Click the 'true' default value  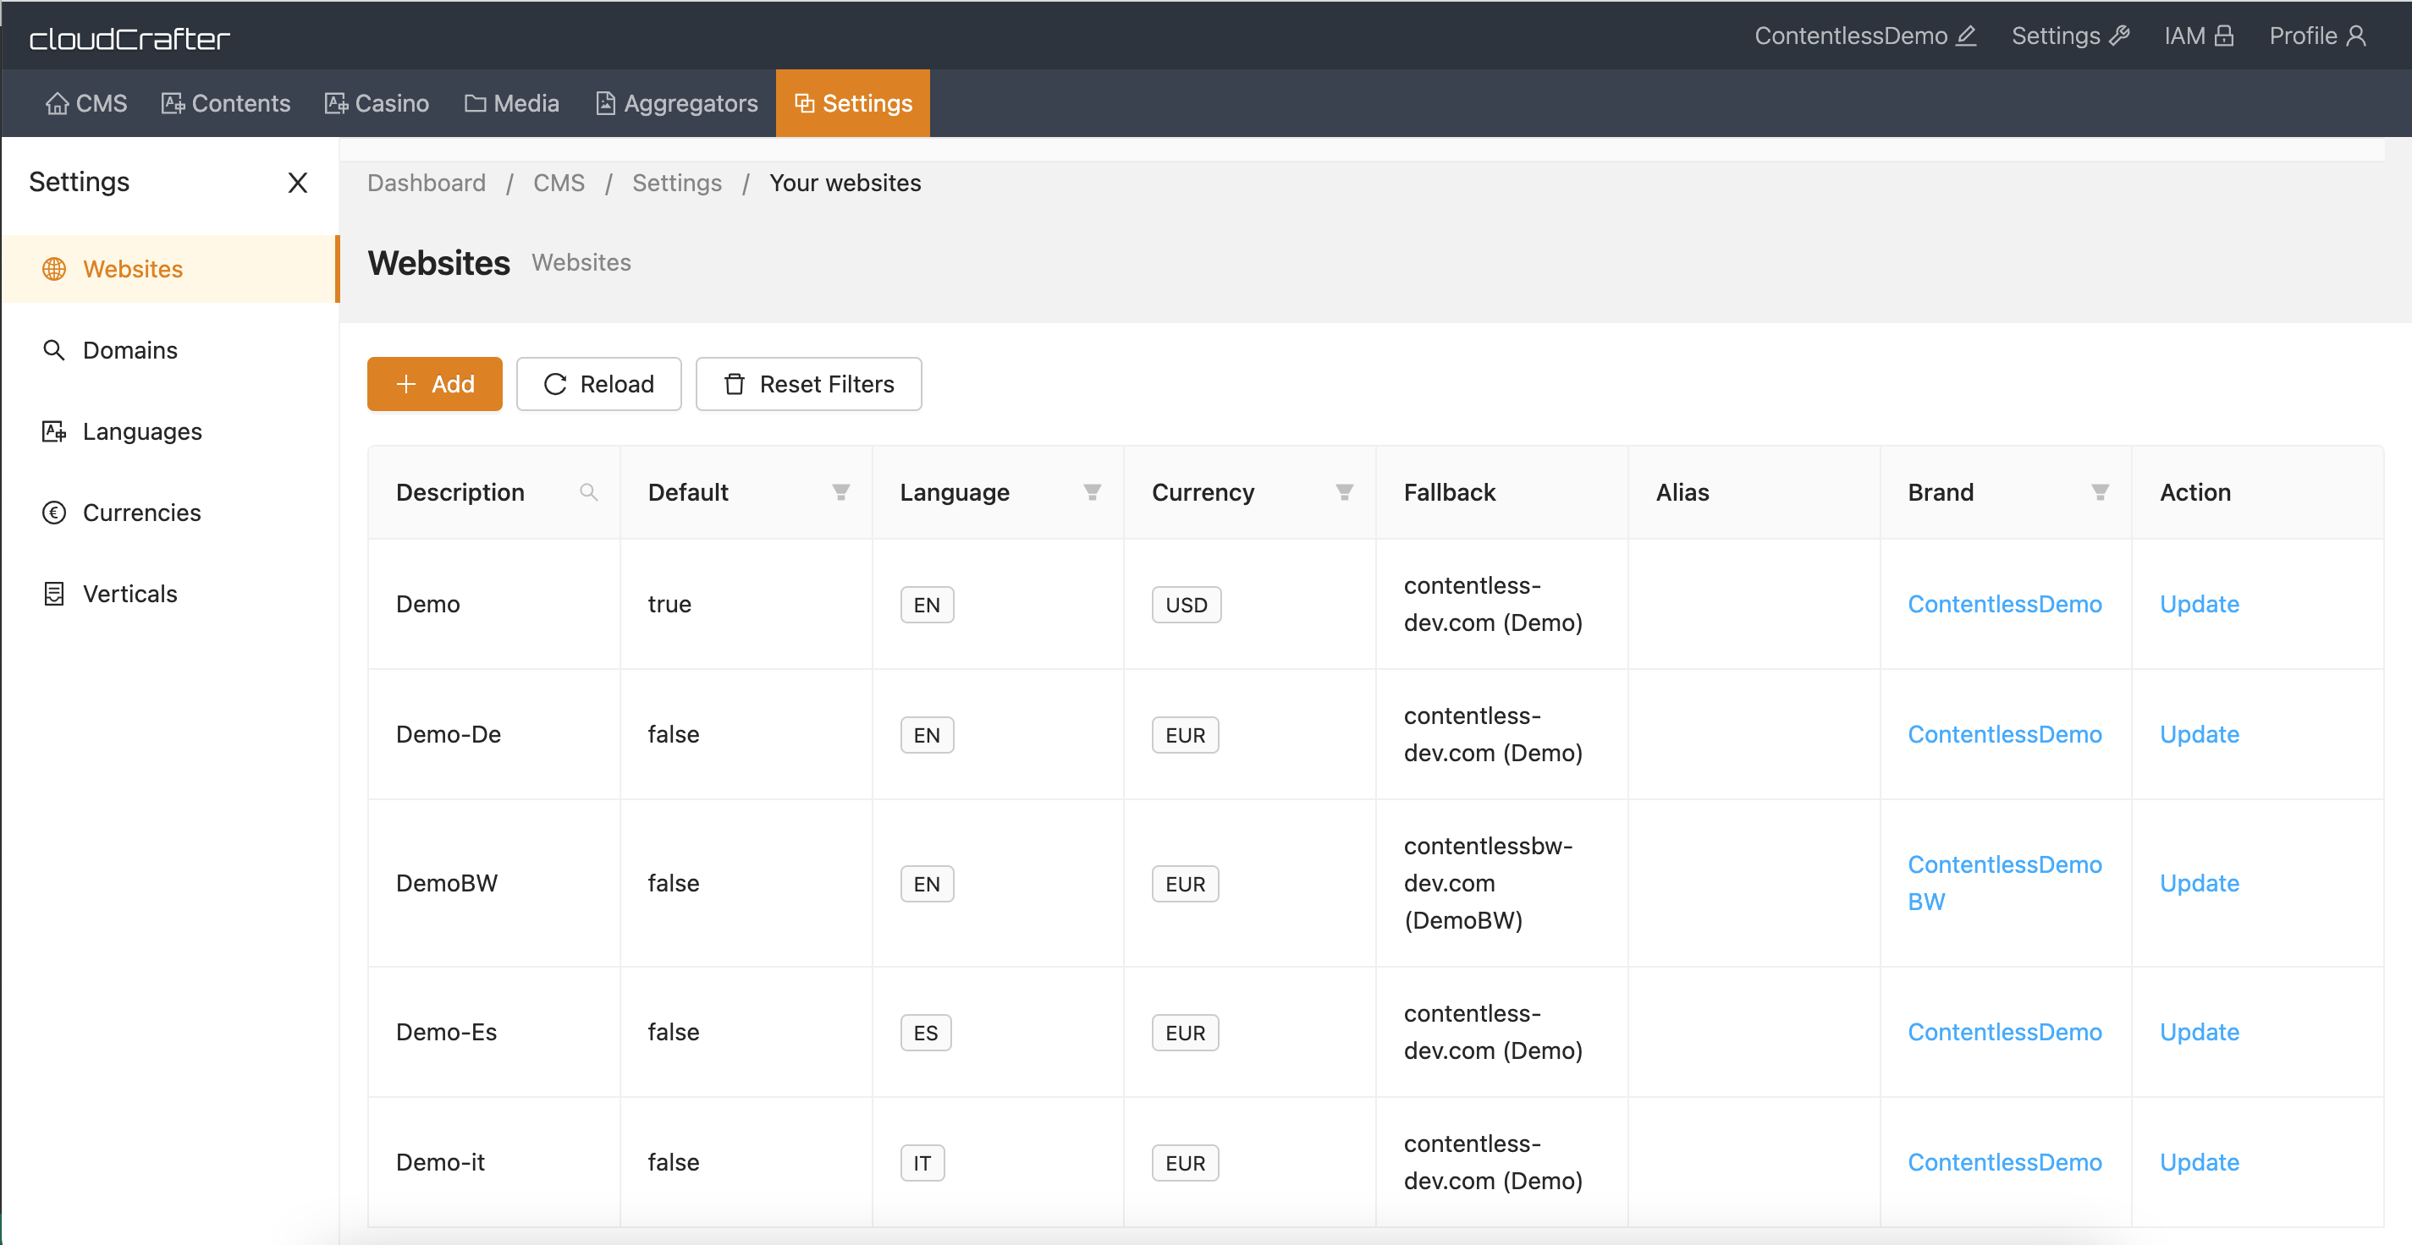click(x=669, y=604)
